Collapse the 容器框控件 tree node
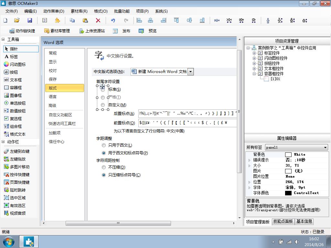Screen dimensions: 331x248 [x=254, y=74]
